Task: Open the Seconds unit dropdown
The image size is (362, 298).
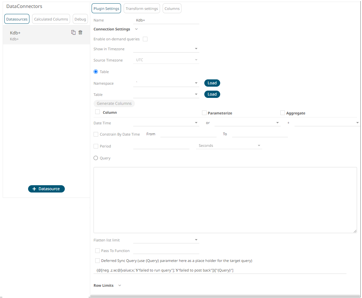Action: click(x=229, y=146)
